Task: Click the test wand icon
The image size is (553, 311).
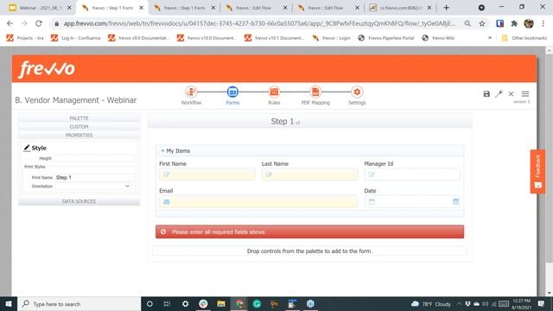Action: (499, 94)
